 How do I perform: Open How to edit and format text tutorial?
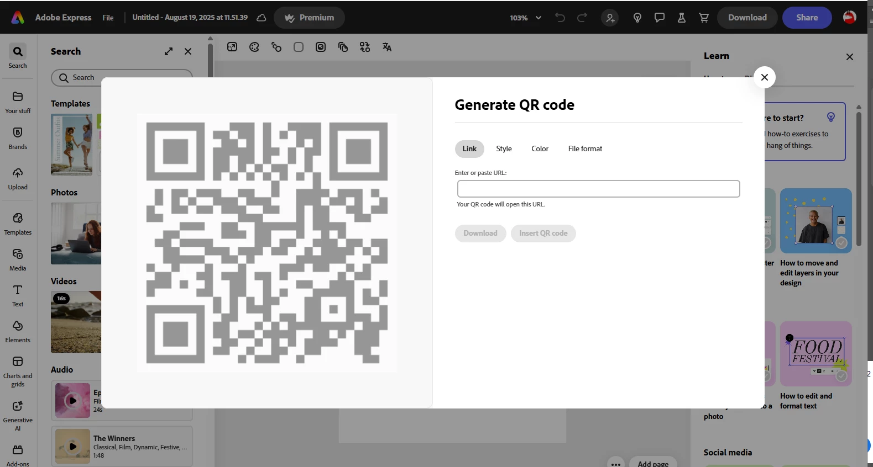point(816,365)
